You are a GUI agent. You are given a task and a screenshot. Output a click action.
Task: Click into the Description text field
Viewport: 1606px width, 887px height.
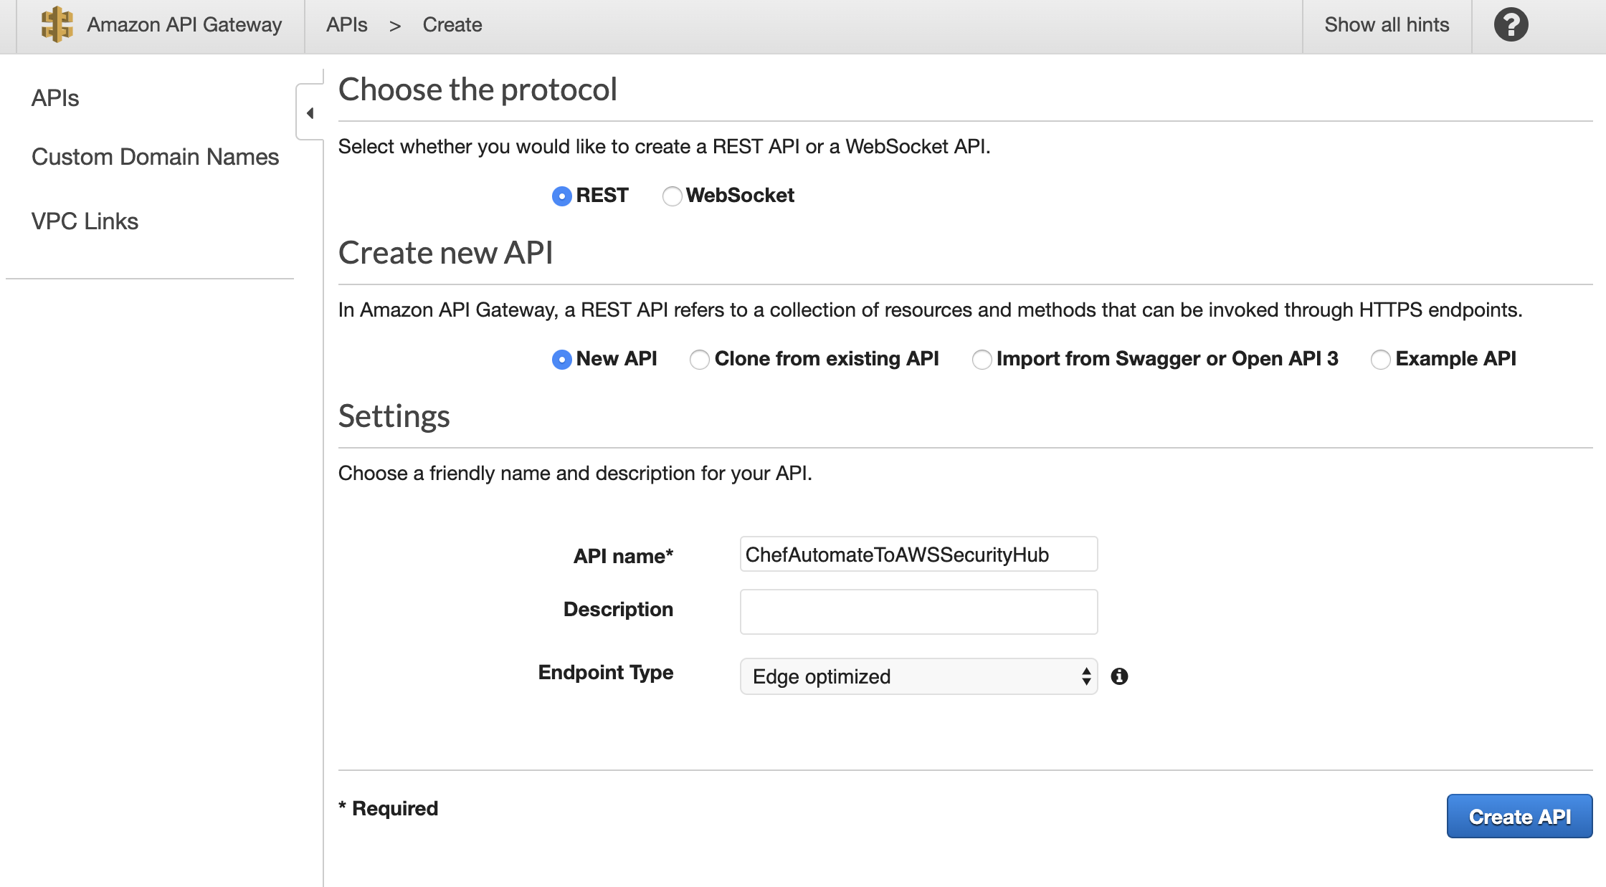[918, 612]
